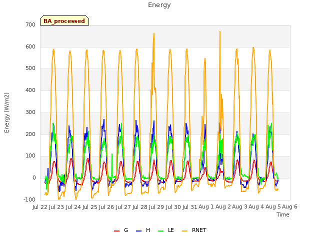Click the RNET spike peak near Jul 29
This screenshot has height=240, width=320.
[154, 33]
